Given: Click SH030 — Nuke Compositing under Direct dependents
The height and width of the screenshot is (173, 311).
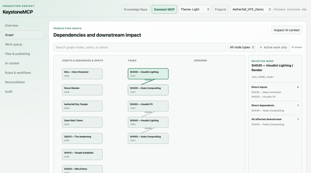Looking at the screenshot, I should click(x=268, y=110).
